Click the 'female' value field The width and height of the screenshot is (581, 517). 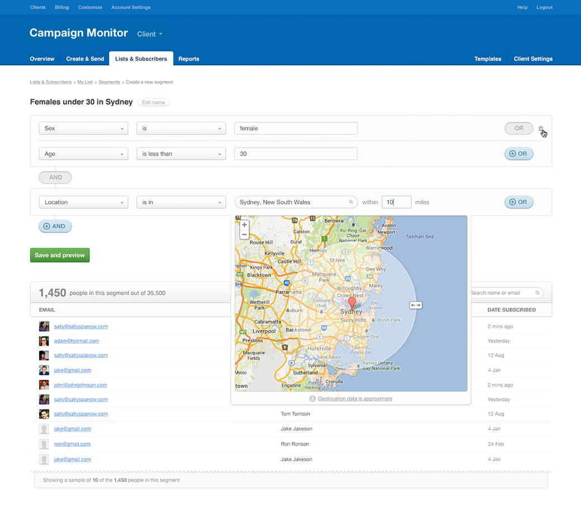[296, 128]
